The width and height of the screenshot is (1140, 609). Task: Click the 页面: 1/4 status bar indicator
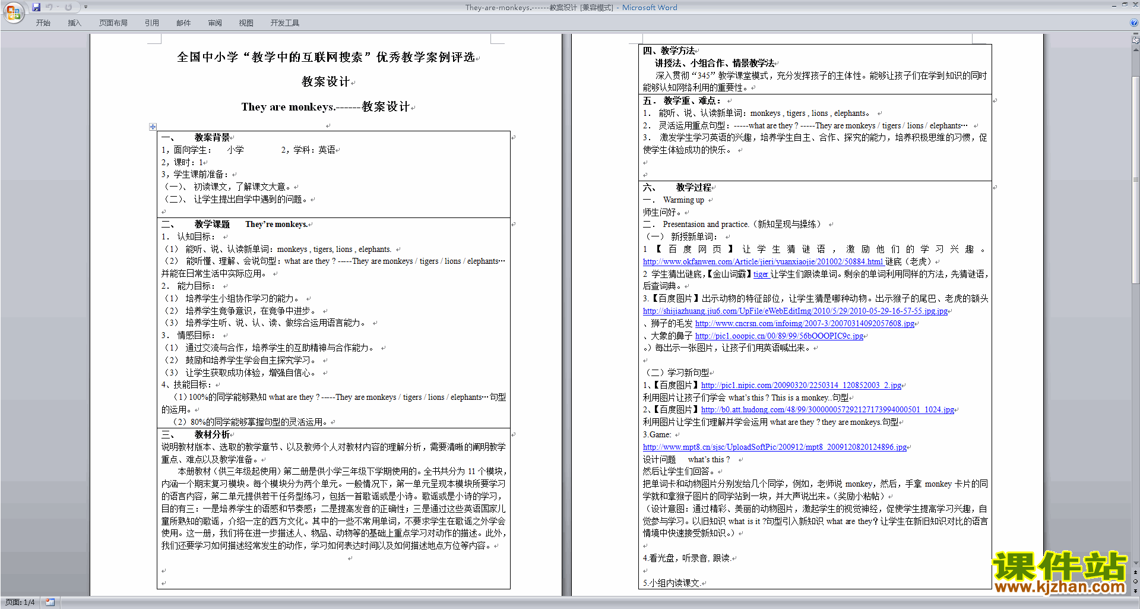(x=20, y=602)
